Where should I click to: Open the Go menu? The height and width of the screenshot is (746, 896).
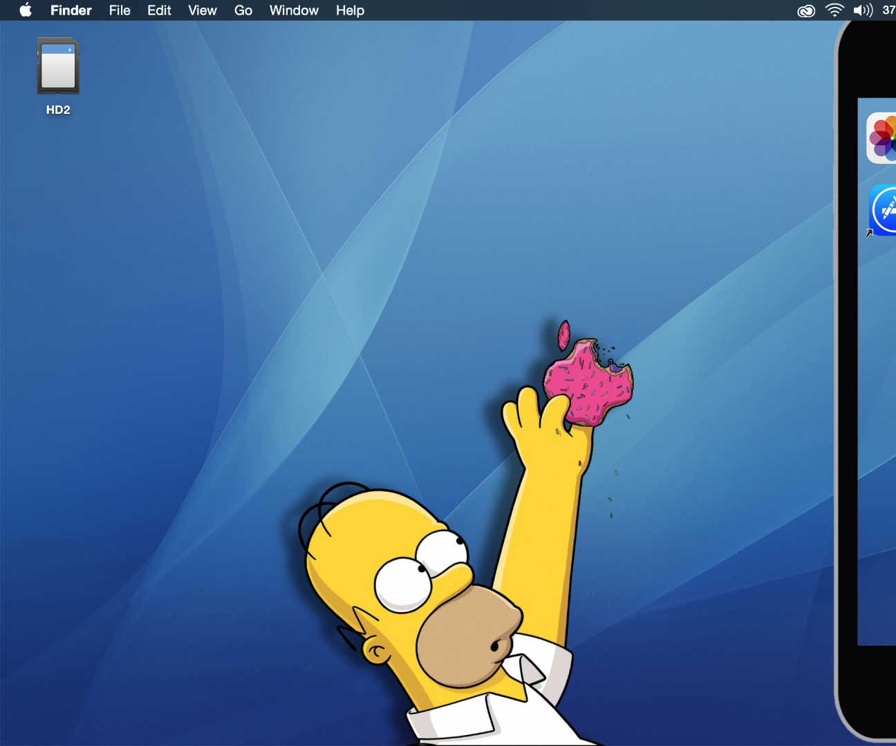[243, 10]
